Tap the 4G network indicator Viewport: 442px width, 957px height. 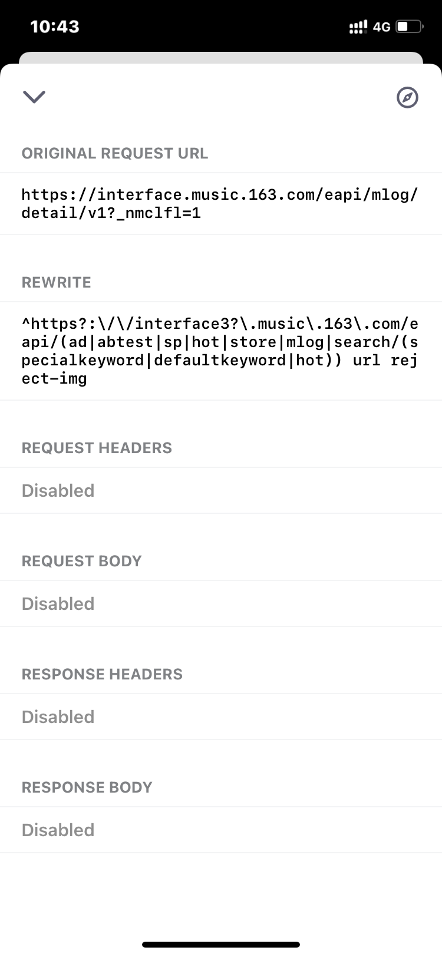click(382, 26)
